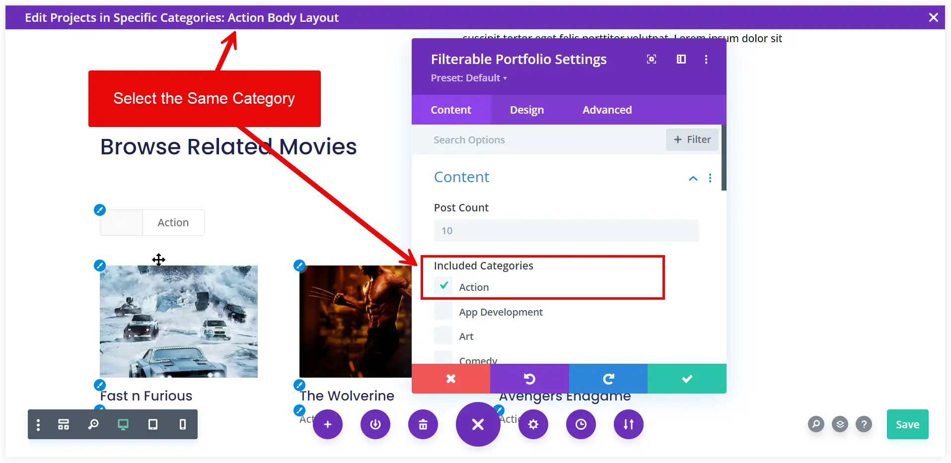Edit The Wolverine title pencil

299,385
